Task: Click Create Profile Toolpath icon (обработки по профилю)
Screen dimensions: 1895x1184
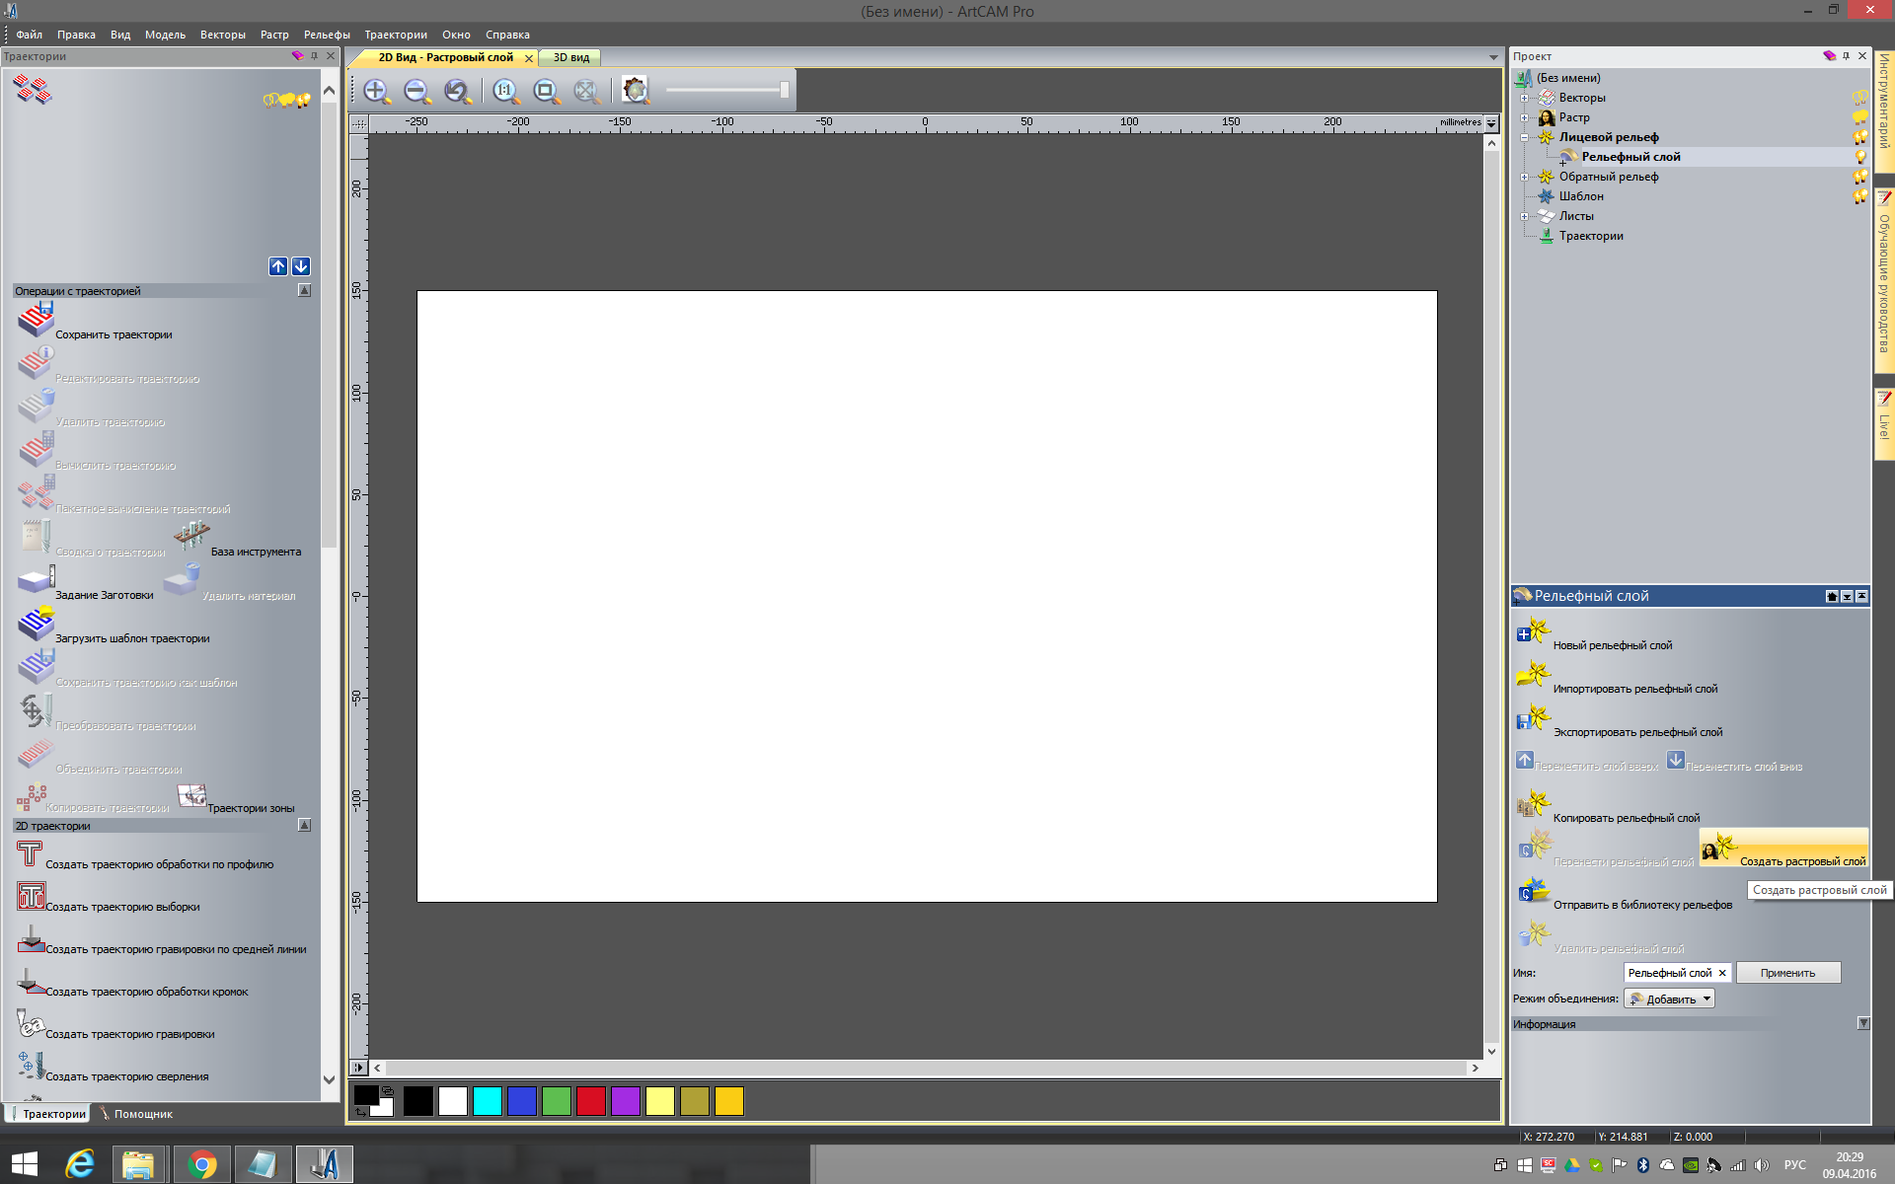Action: 30,852
